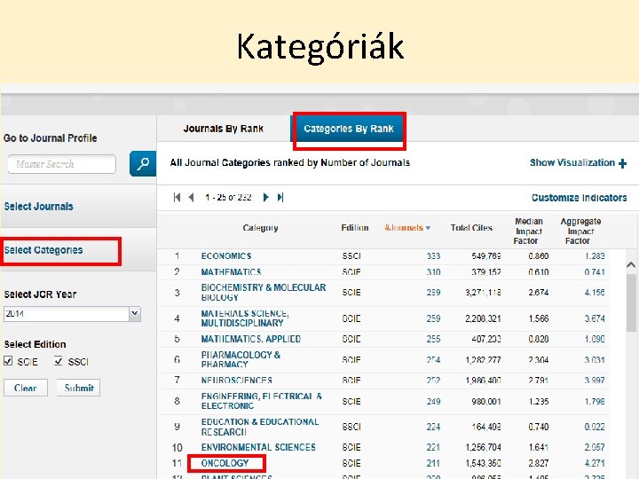This screenshot has width=639, height=479.
Task: Open Materials Science, Multidisciplinary category
Action: (245, 318)
